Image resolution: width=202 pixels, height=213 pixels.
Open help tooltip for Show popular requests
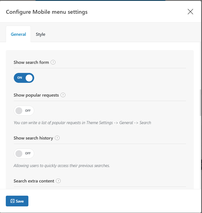coord(63,95)
